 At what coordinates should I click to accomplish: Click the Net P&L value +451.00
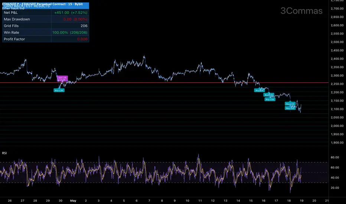(62, 13)
